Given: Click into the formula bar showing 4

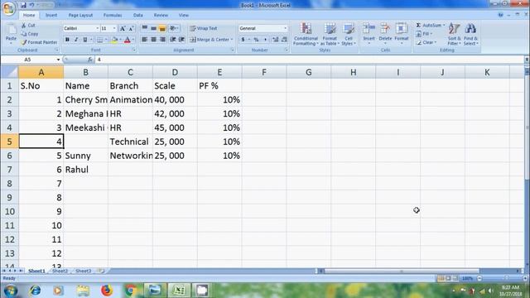Looking at the screenshot, I should tap(309, 60).
